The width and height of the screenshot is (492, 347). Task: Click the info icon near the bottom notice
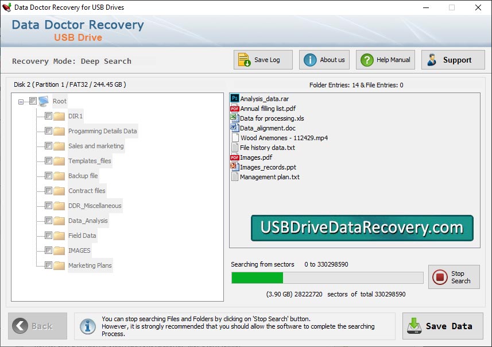[x=87, y=326]
